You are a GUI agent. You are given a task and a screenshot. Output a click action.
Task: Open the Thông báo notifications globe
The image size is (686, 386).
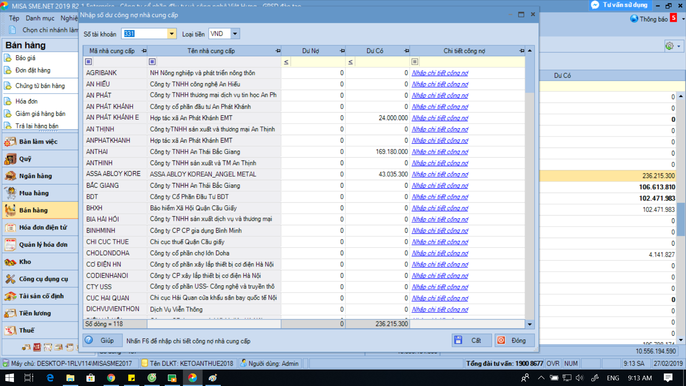(634, 19)
